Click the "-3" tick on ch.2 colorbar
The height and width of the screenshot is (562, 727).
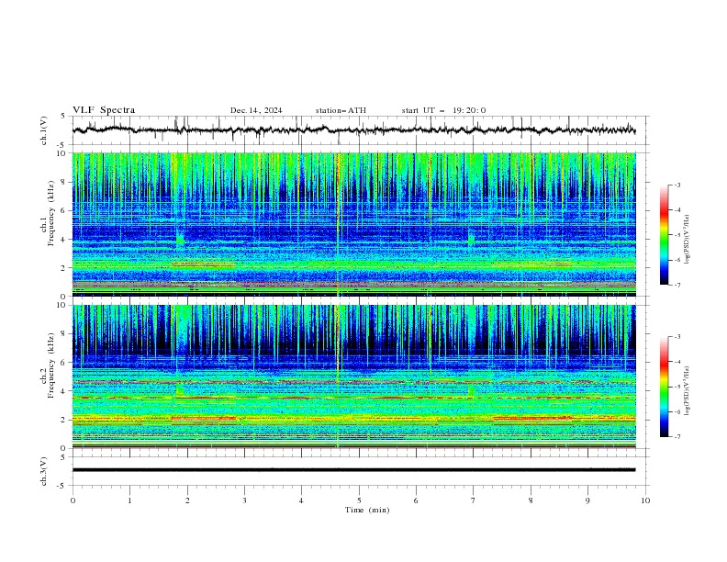(x=677, y=337)
